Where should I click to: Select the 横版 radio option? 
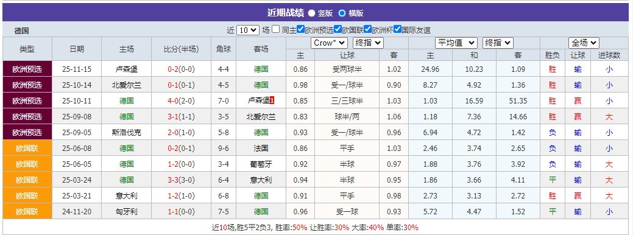point(342,13)
